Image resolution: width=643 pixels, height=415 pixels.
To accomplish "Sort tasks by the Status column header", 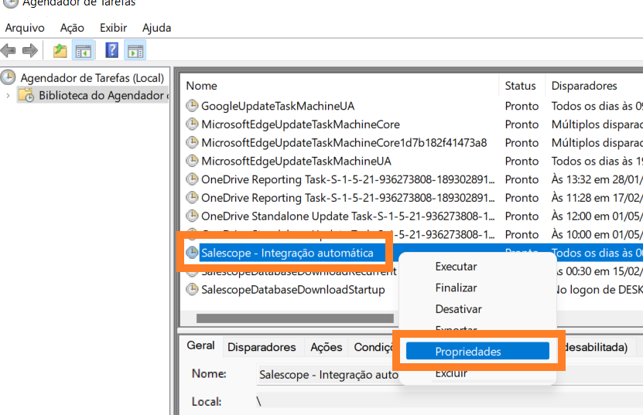I will pyautogui.click(x=522, y=86).
